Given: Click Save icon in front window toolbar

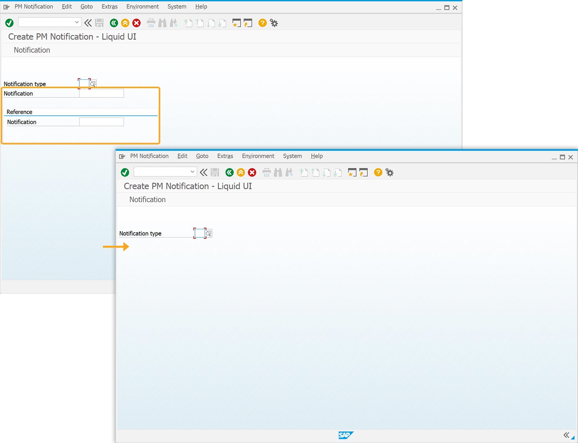Looking at the screenshot, I should coord(215,173).
